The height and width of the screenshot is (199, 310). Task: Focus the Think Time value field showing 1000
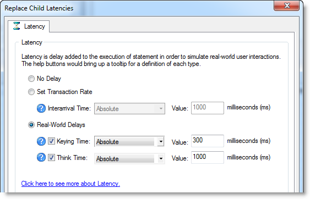click(x=208, y=157)
